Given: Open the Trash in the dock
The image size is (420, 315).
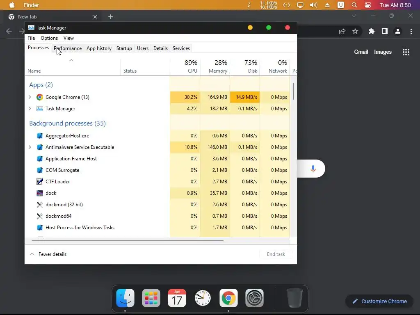Looking at the screenshot, I should (294, 298).
